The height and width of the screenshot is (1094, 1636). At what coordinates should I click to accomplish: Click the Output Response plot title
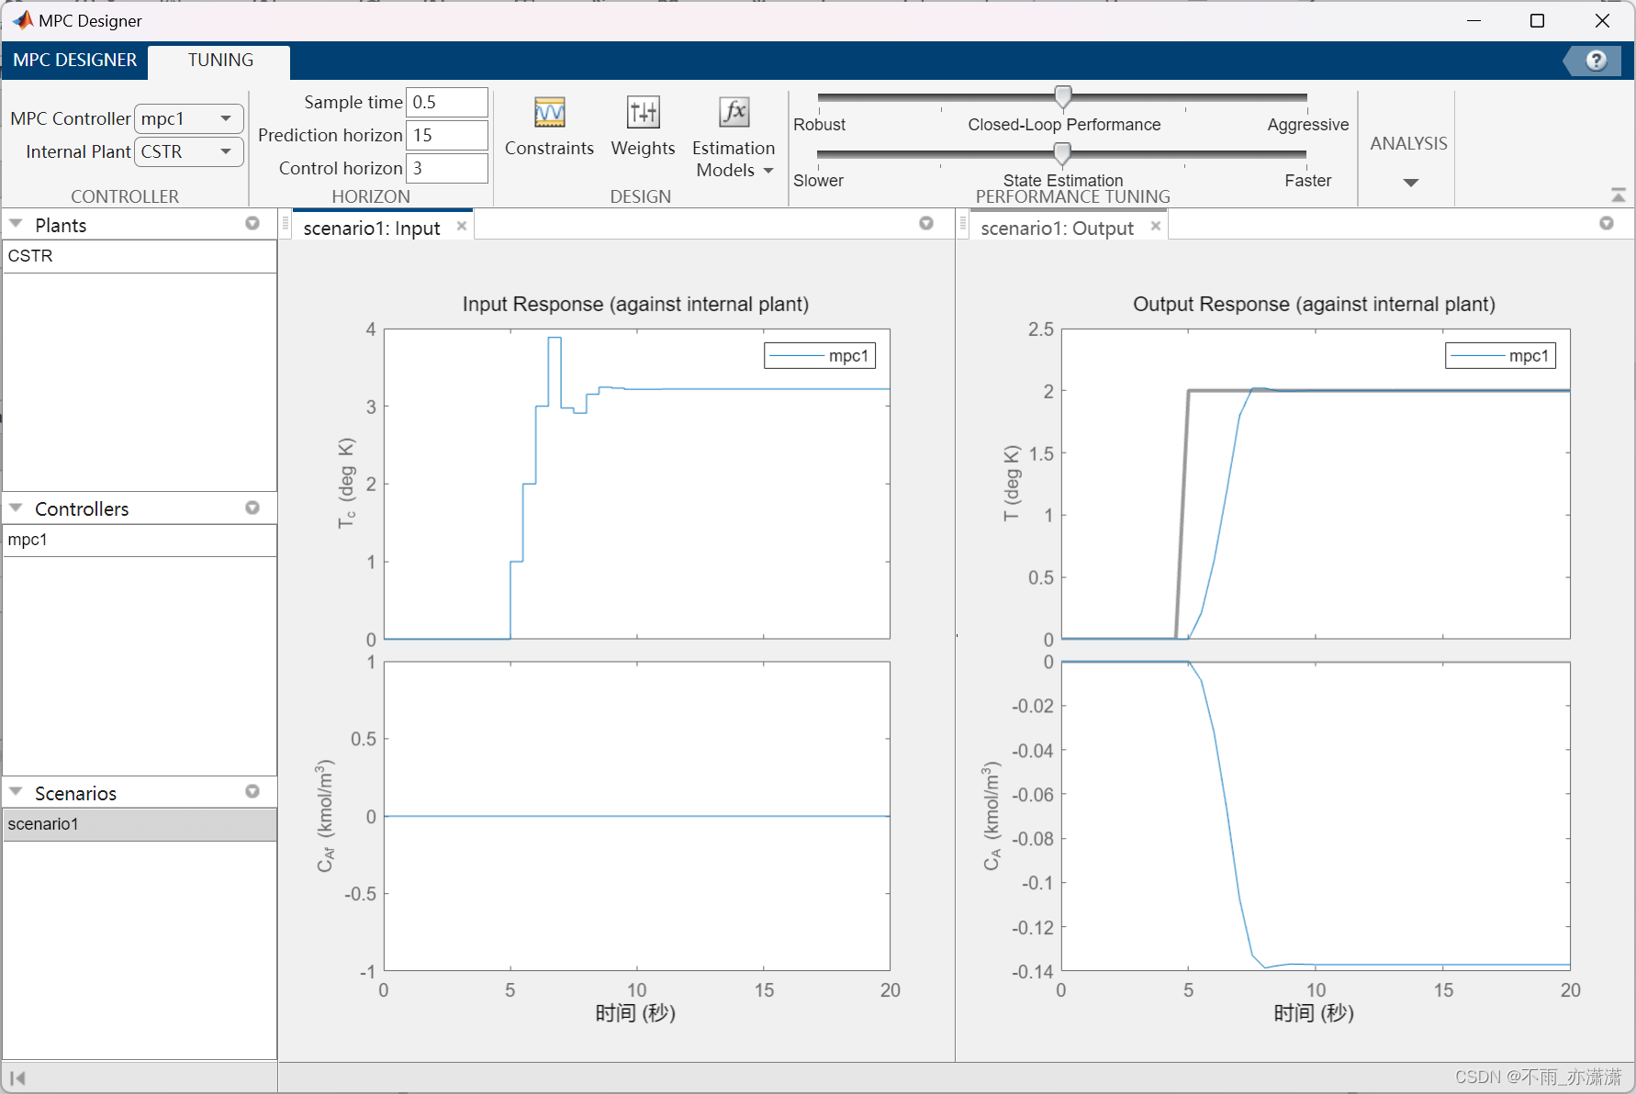point(1314,305)
